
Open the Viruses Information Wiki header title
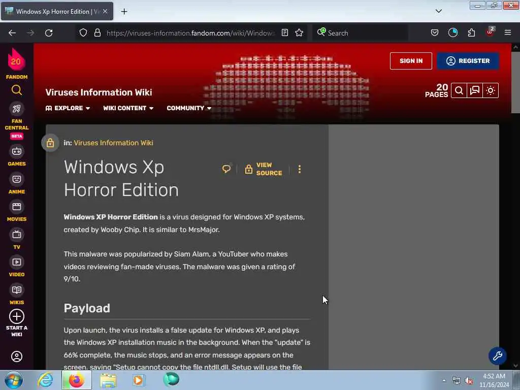point(99,92)
